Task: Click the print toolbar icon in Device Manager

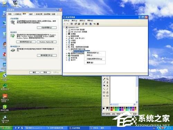Action: (79, 24)
